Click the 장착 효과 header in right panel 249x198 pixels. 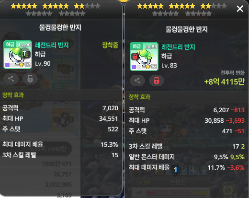pyautogui.click(x=139, y=97)
